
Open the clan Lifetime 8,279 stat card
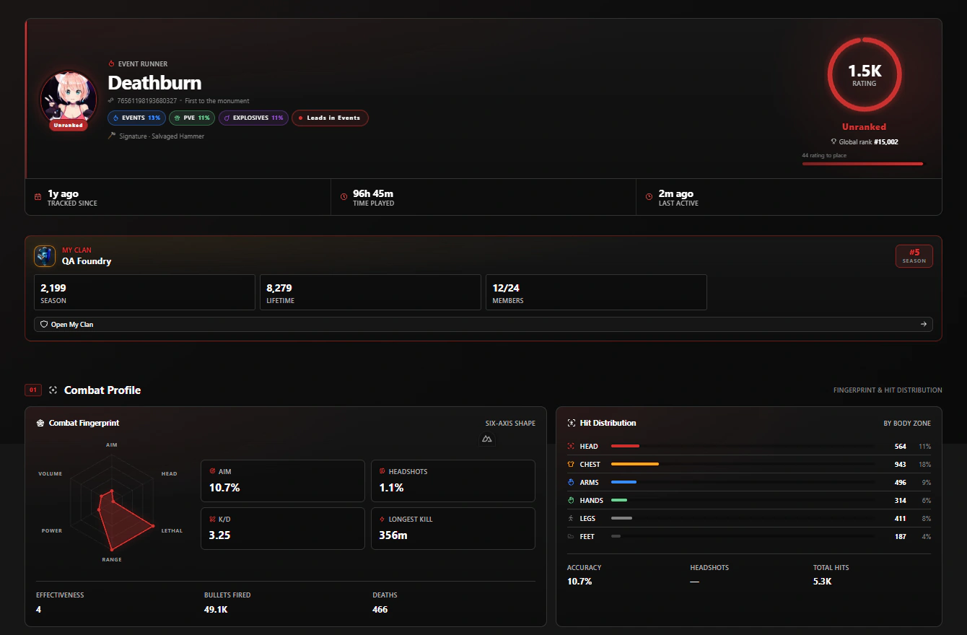tap(370, 292)
